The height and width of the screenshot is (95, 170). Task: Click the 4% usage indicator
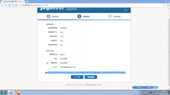point(155,88)
